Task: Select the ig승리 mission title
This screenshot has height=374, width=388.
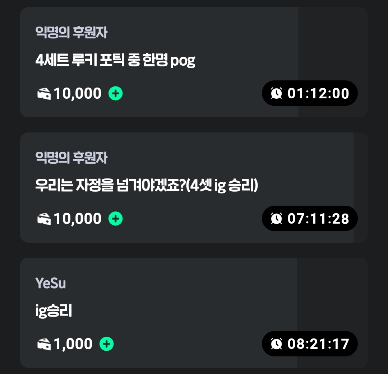Action: pos(54,311)
